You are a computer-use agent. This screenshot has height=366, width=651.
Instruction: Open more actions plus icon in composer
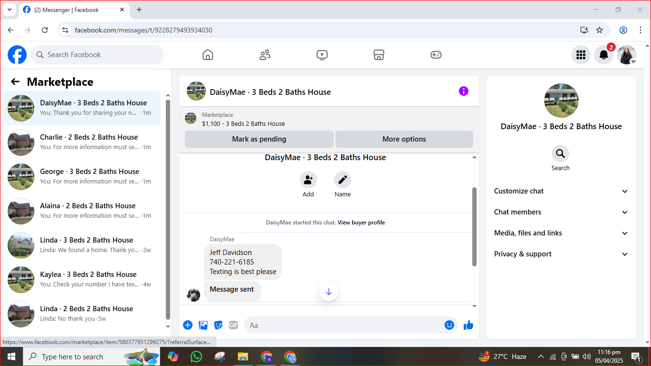[x=188, y=325]
